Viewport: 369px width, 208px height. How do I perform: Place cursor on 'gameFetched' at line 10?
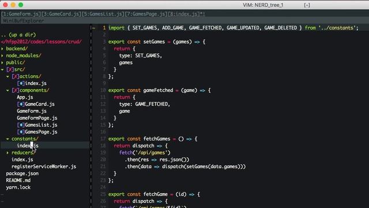click(158, 90)
